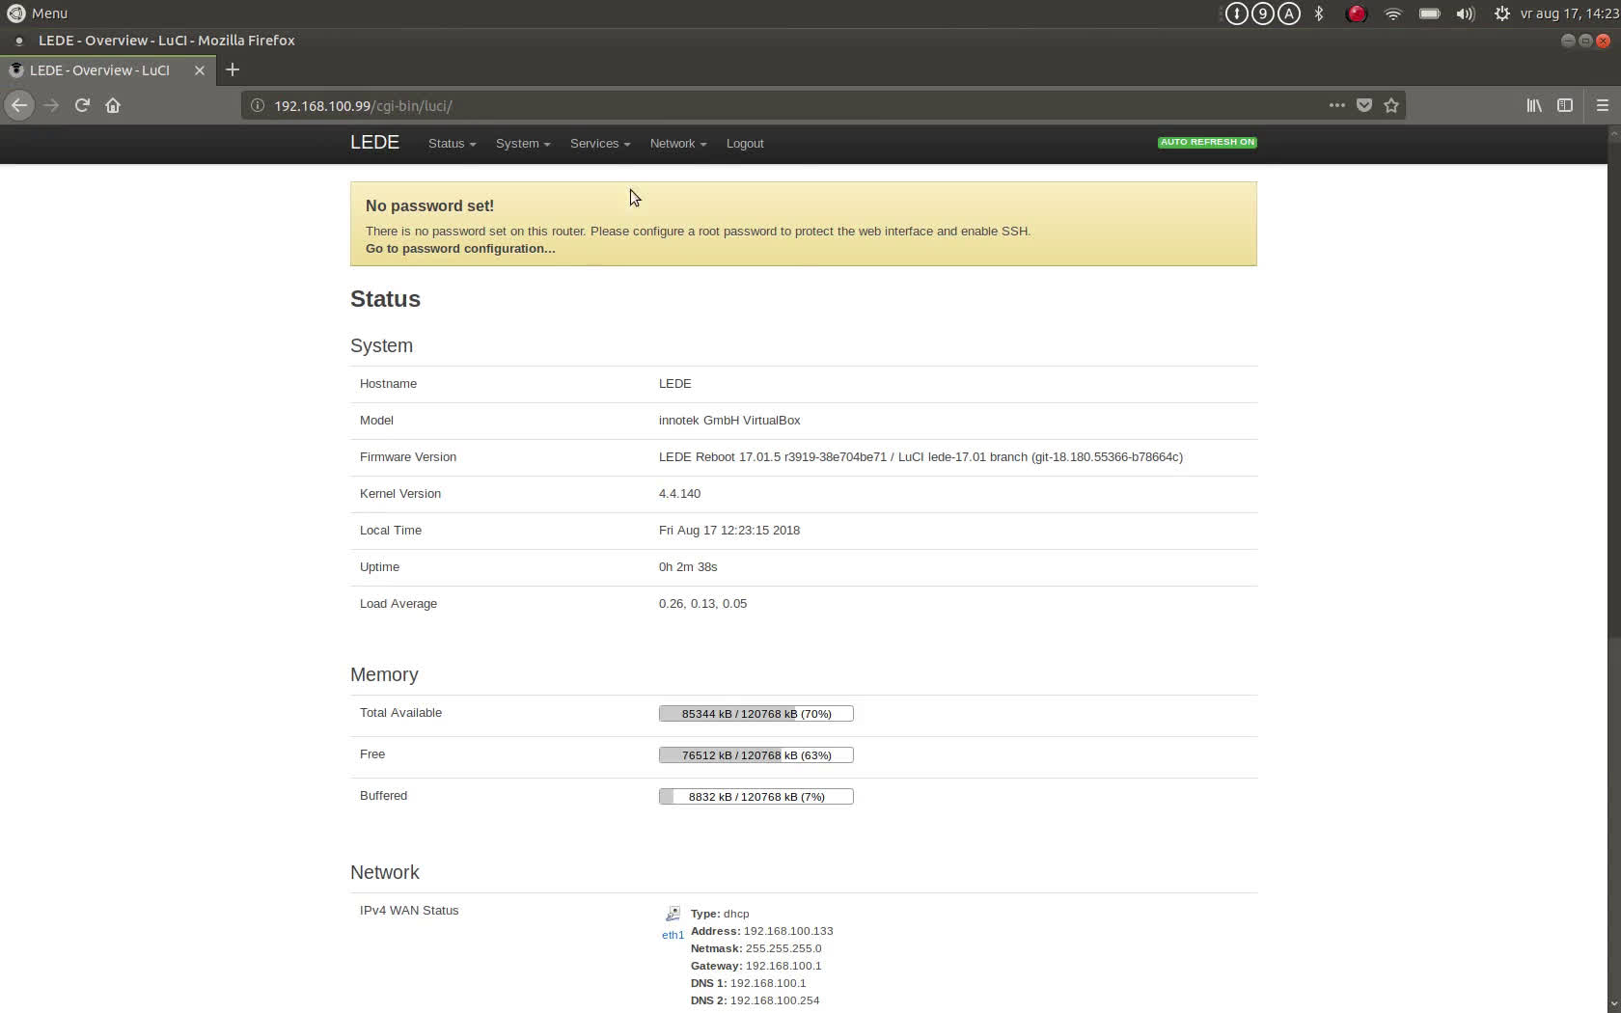Go to password configuration link
1621x1013 pixels.
(460, 248)
